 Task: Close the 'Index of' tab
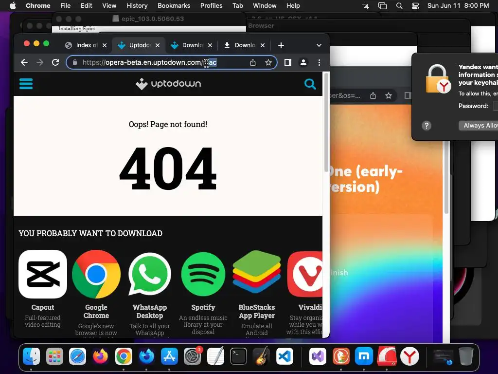(105, 45)
